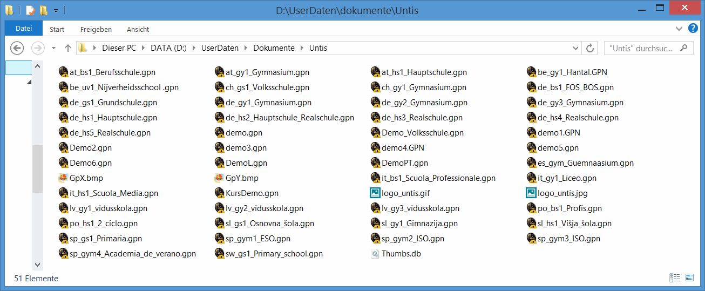Refresh the current folder view

pos(590,48)
